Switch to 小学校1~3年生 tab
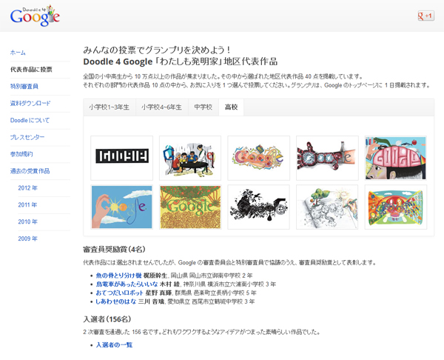444x360 pixels. (110, 107)
